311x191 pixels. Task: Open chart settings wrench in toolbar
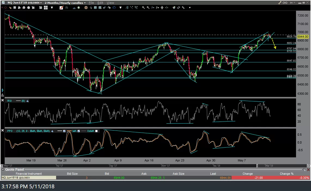point(183,8)
